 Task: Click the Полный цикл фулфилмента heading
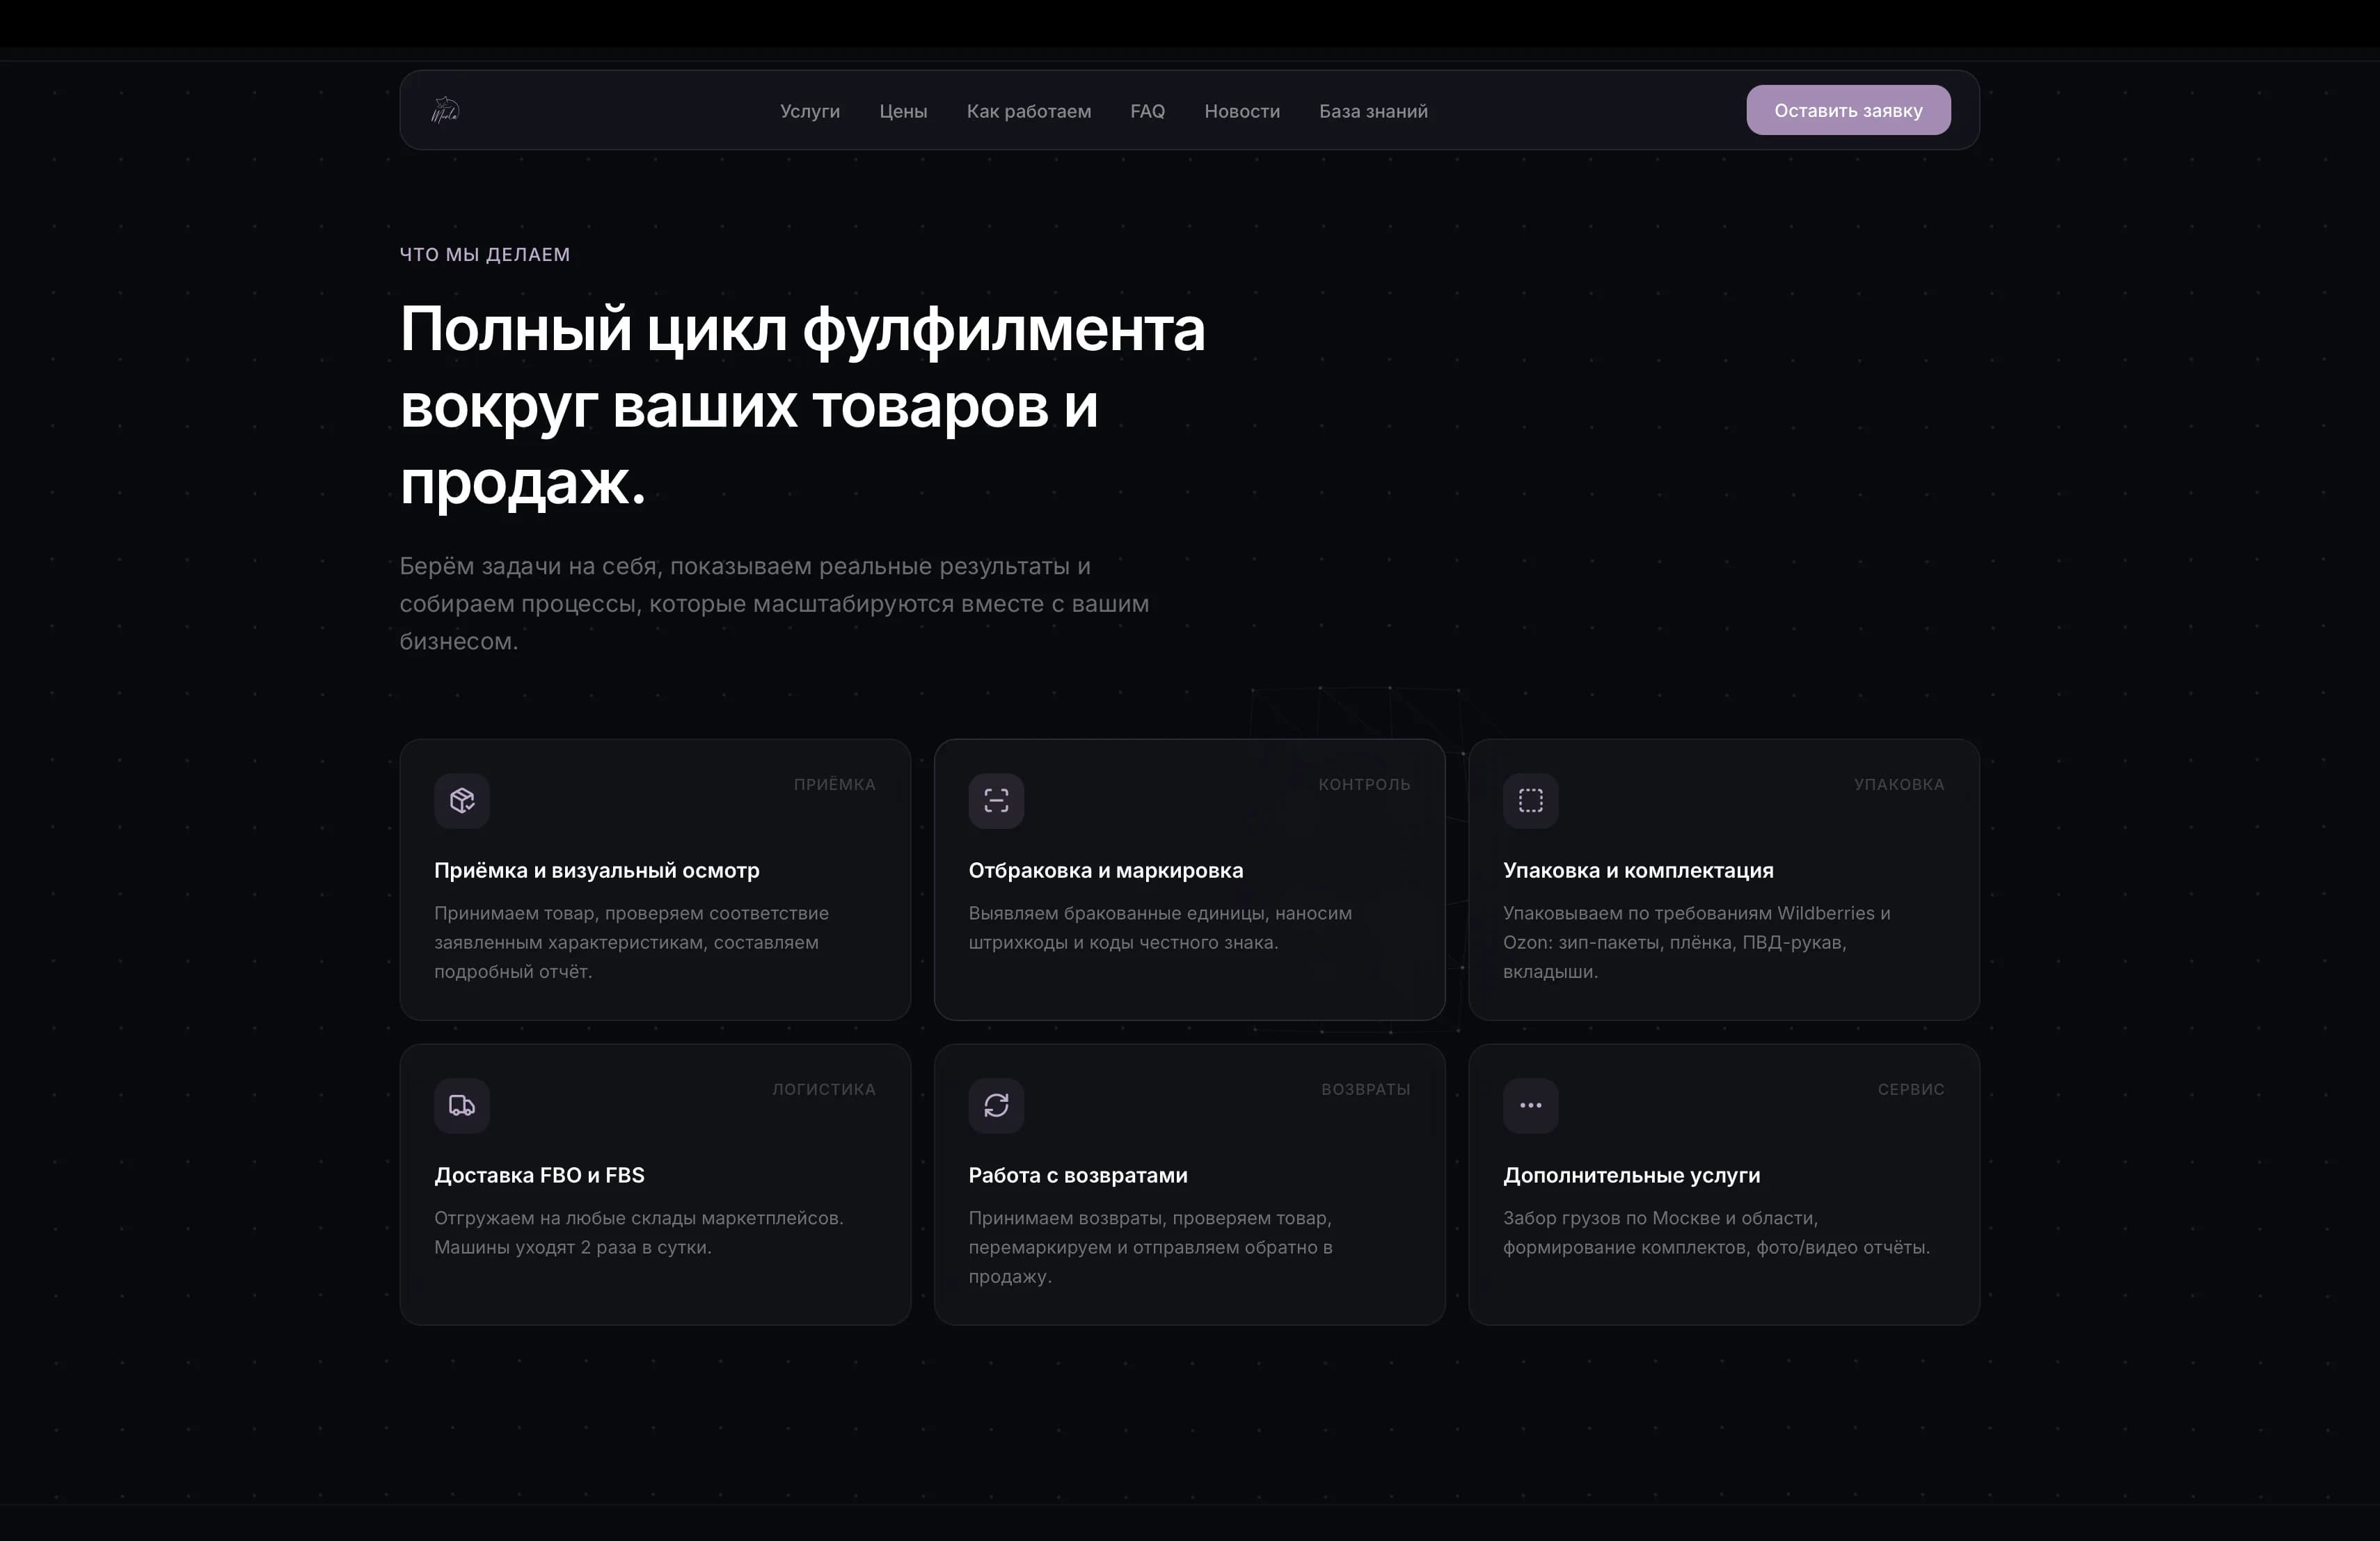802,405
